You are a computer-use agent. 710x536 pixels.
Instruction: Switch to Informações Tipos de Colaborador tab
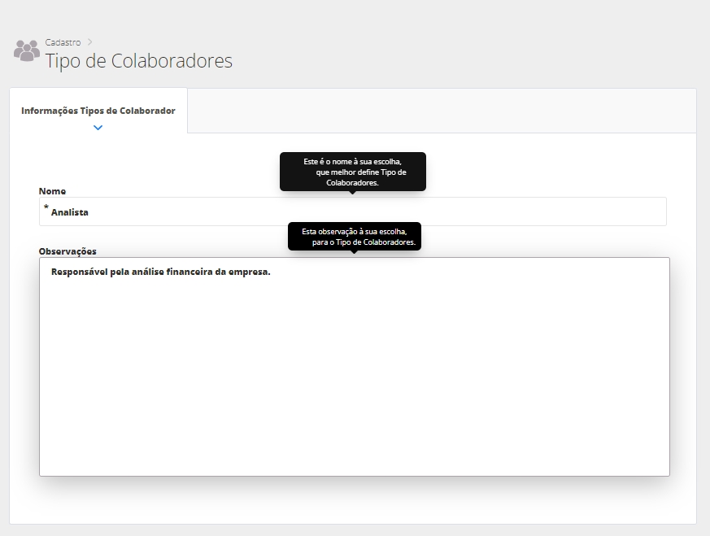[x=98, y=111]
